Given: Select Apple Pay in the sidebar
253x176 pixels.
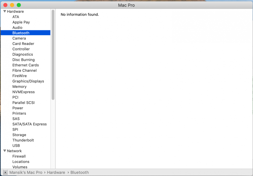Looking at the screenshot, I should pyautogui.click(x=21, y=22).
